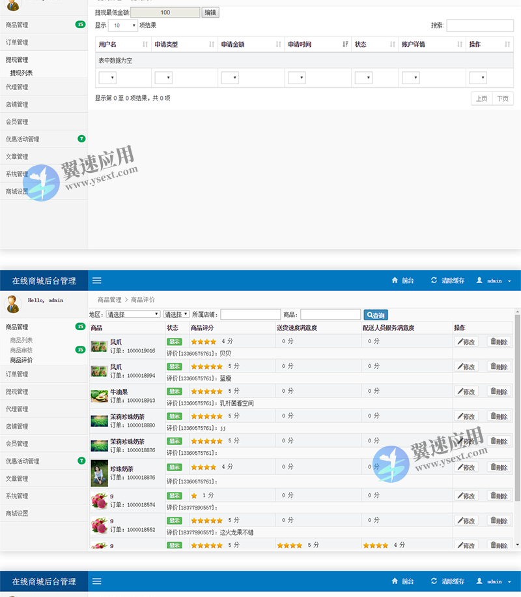Select 商品列表 under 商品管理

(x=23, y=339)
